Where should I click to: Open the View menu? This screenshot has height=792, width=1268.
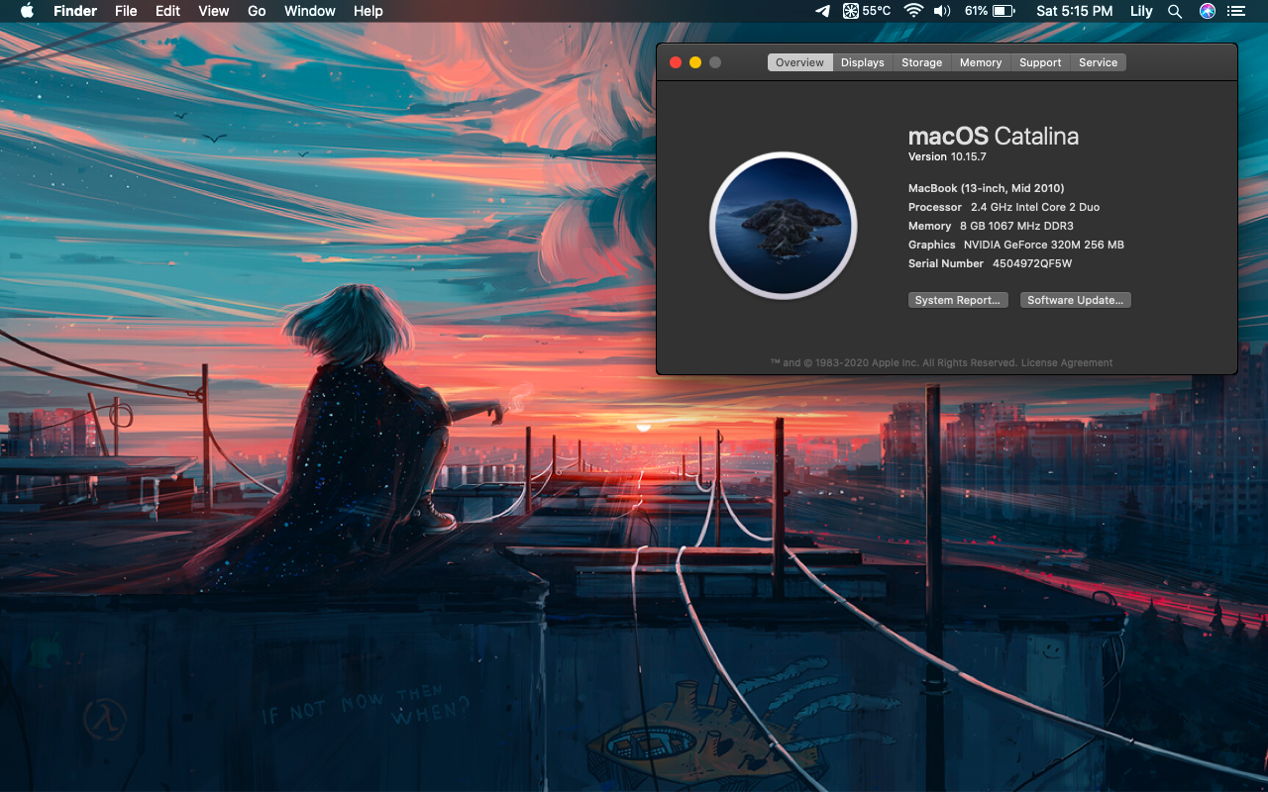[x=214, y=11]
